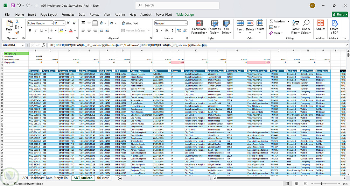Image resolution: width=350 pixels, height=186 pixels.
Task: Toggle Bold formatting
Action: click(30, 31)
